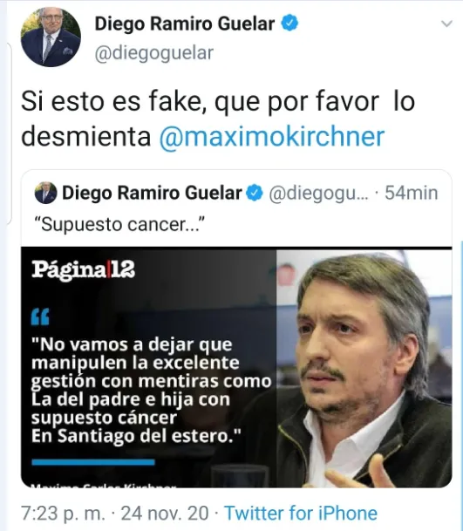Click the blue quotation mark icon
This screenshot has height=531, width=463.
coord(40,317)
